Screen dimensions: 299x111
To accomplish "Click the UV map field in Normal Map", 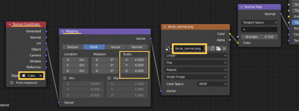I will (x=259, y=30).
